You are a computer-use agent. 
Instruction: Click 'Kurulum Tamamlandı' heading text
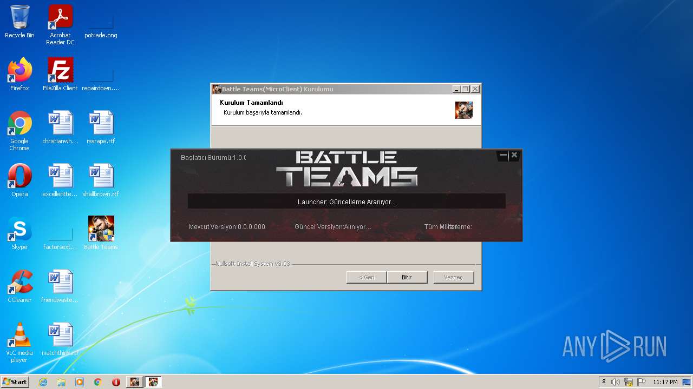pyautogui.click(x=251, y=103)
